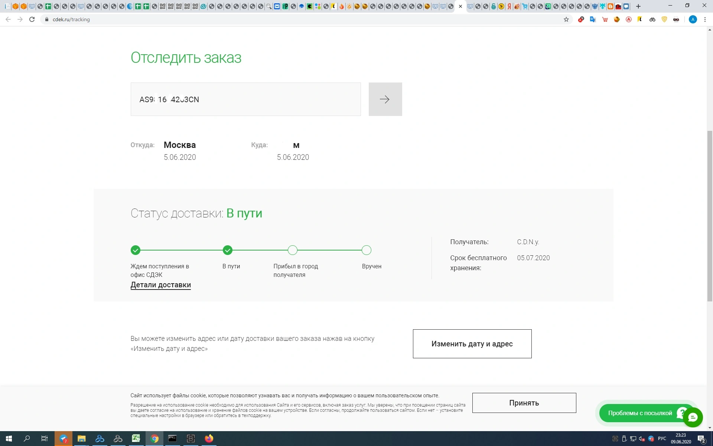Click the heading Отследить заказ
The width and height of the screenshot is (713, 446).
(x=186, y=58)
